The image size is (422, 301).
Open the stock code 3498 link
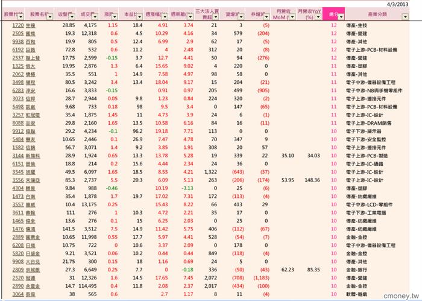tap(18, 83)
